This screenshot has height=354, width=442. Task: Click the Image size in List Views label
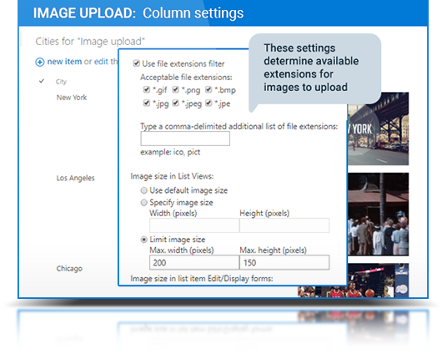pyautogui.click(x=172, y=176)
